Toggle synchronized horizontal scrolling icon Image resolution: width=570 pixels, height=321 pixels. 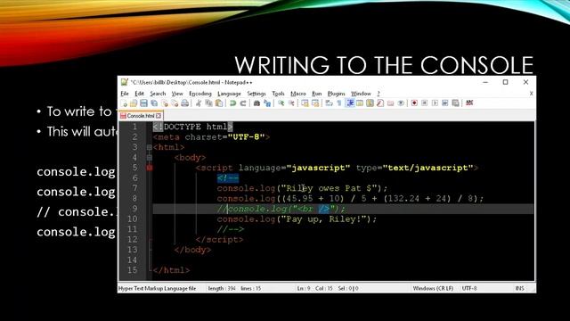pos(314,103)
